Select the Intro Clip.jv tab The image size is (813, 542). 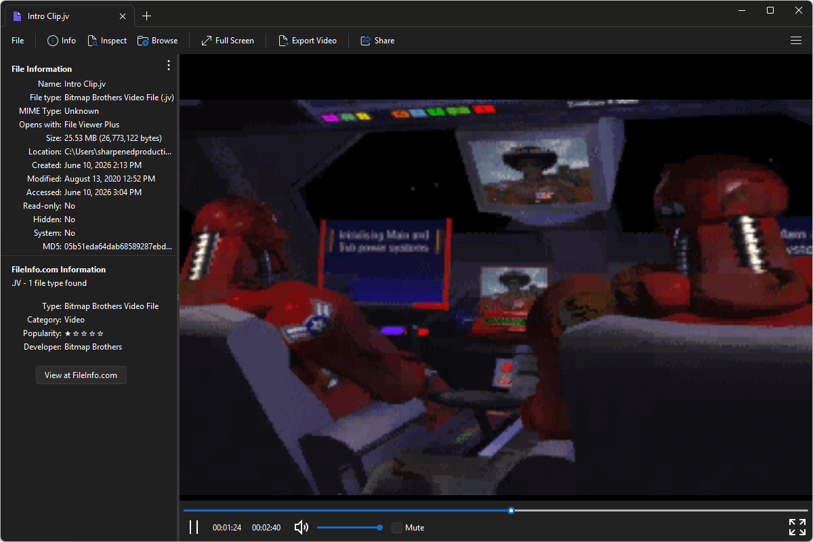pyautogui.click(x=68, y=16)
